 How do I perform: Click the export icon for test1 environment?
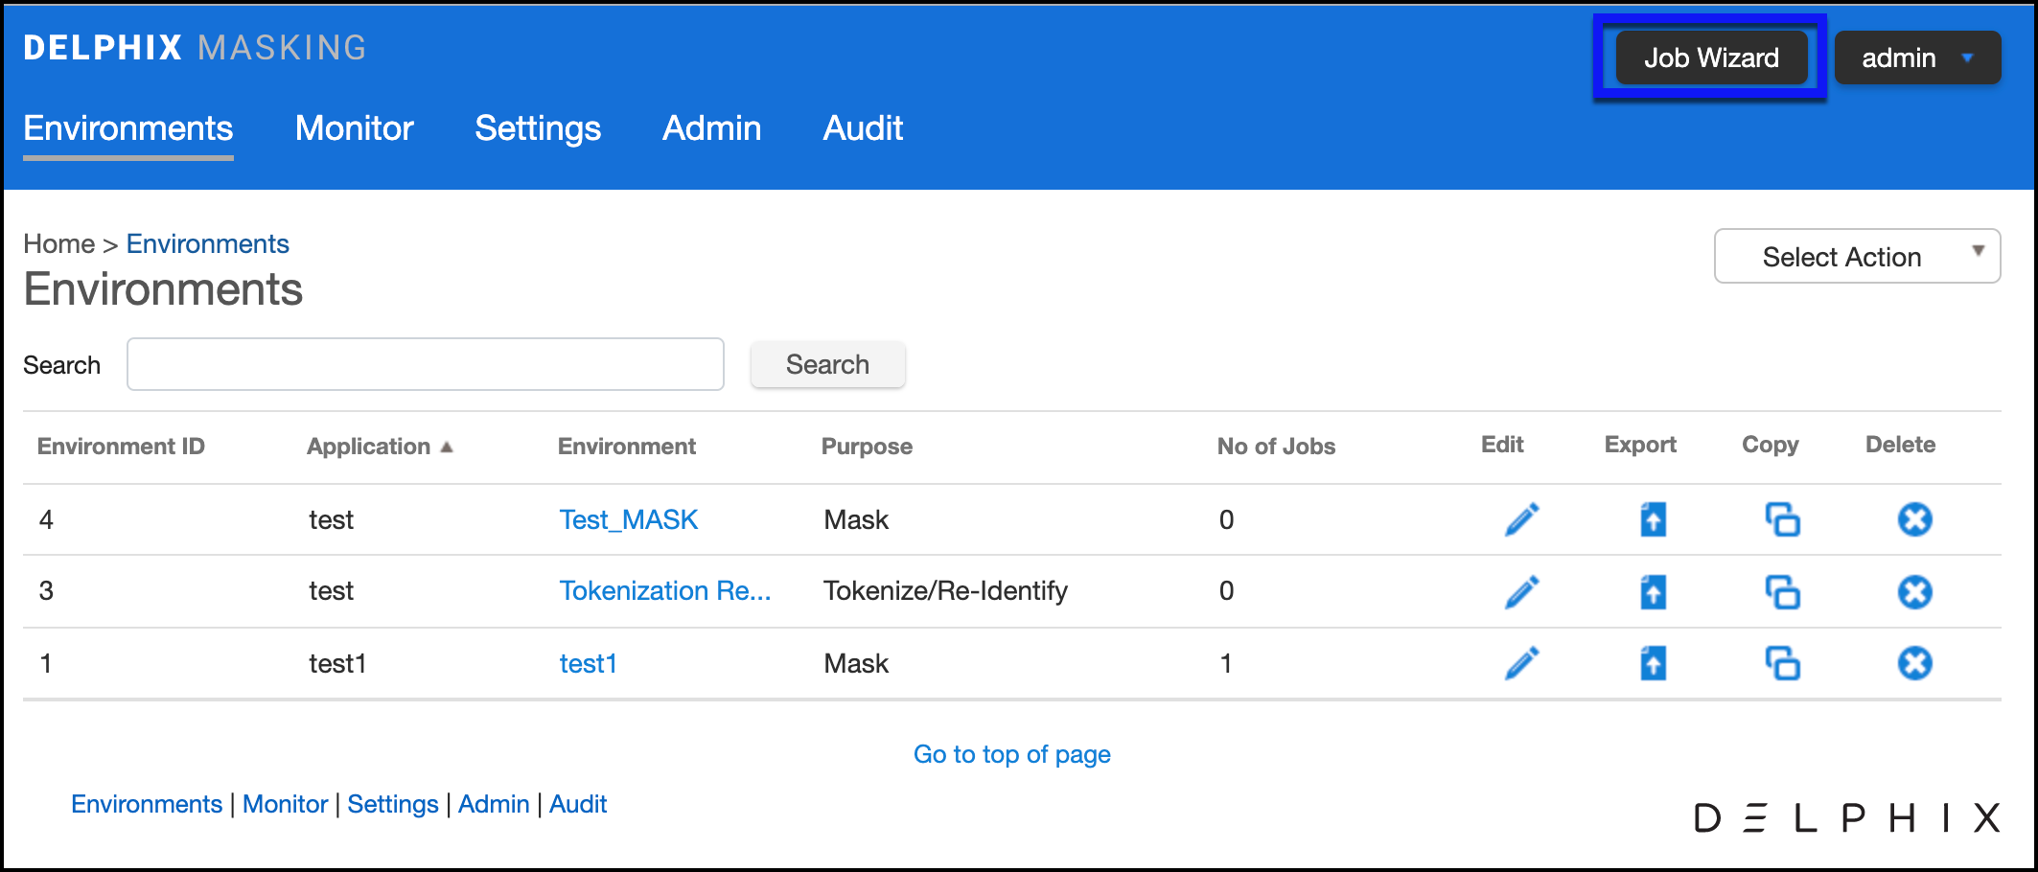[x=1653, y=663]
